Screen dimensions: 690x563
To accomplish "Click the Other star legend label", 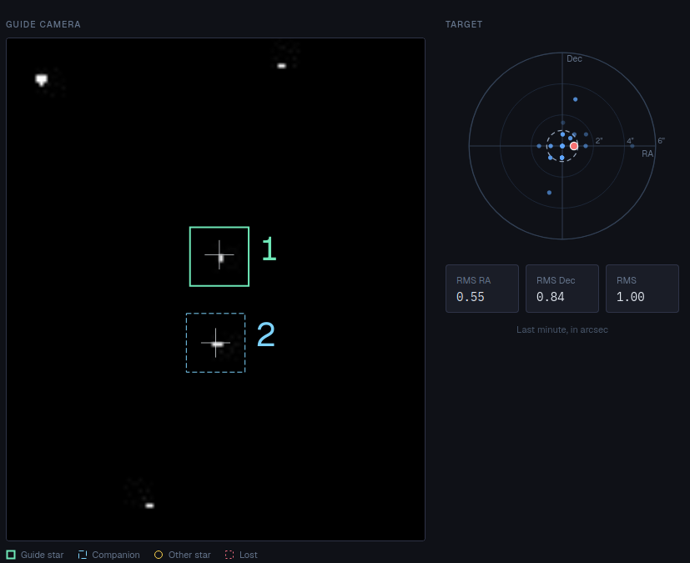I will coord(189,555).
